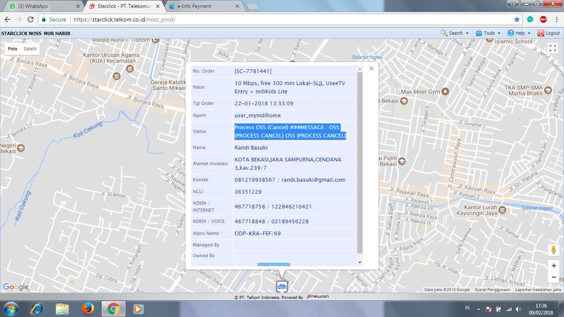Click the highlighted Process OSS (Cancel) status text

coord(290,131)
